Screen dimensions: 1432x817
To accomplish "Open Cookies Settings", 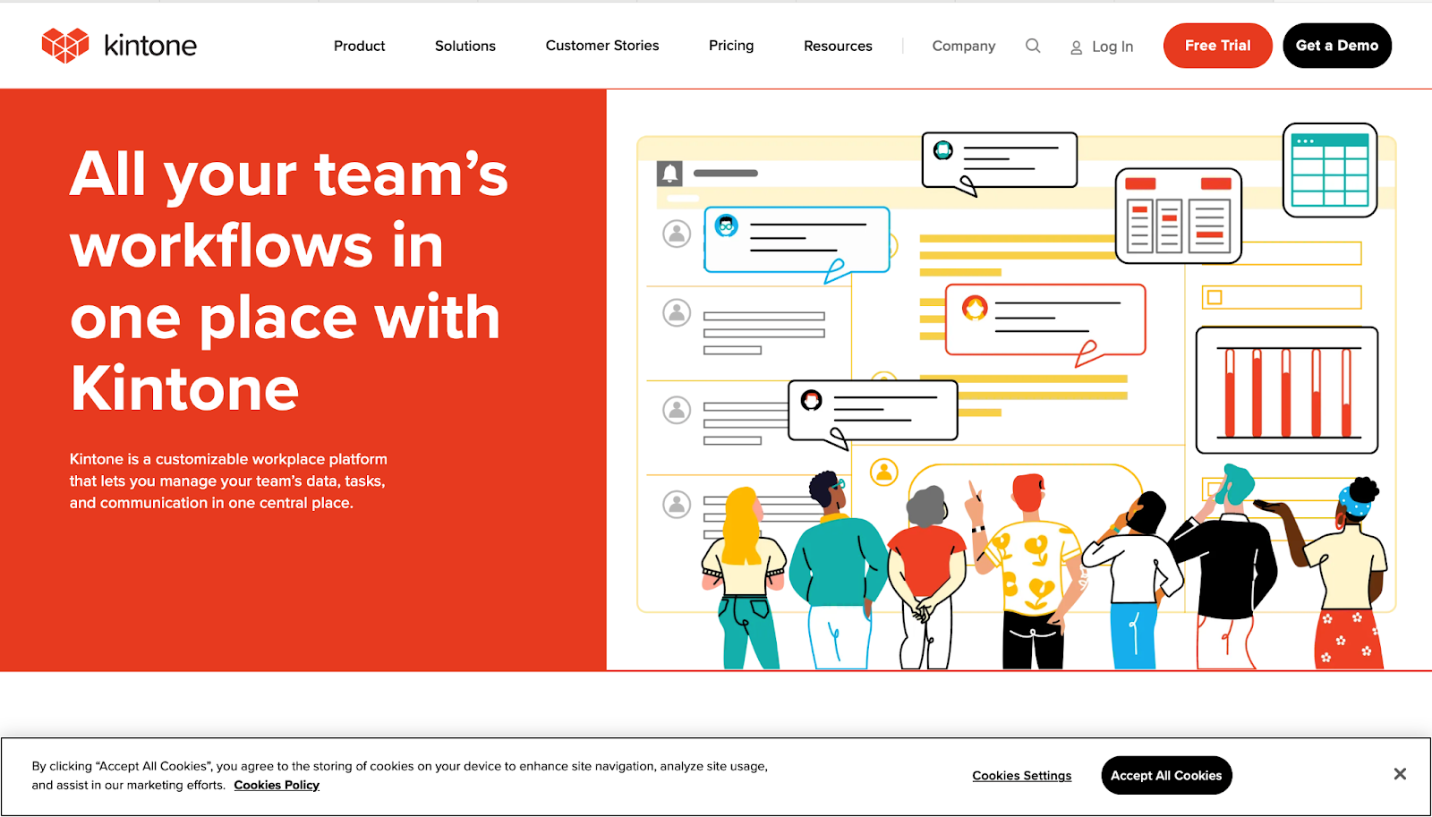I will pos(1021,775).
